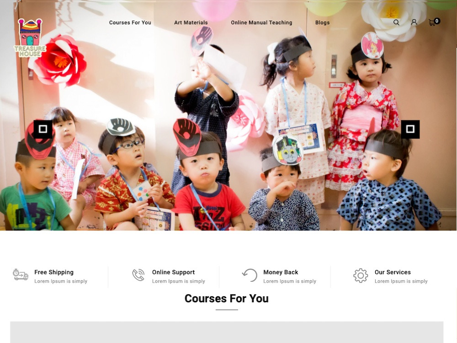Image resolution: width=457 pixels, height=343 pixels.
Task: Advance slider with right black square button
Action: point(410,129)
